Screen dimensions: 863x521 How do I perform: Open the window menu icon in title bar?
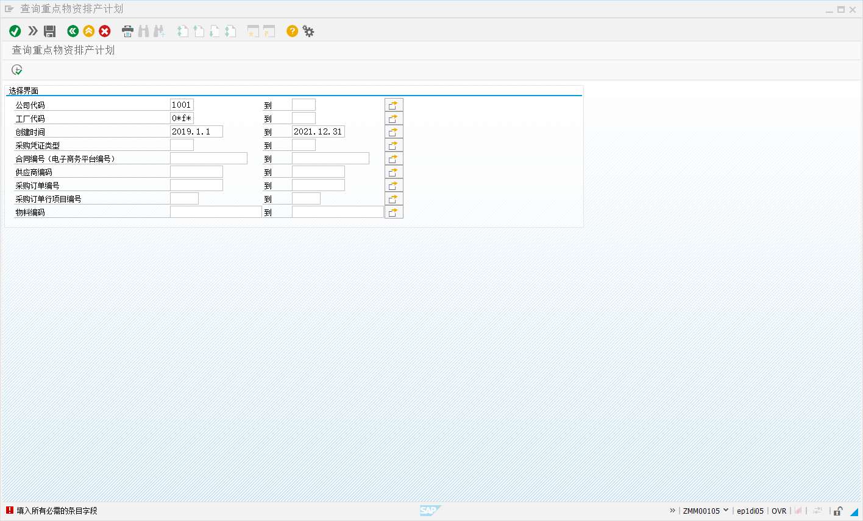pos(9,9)
